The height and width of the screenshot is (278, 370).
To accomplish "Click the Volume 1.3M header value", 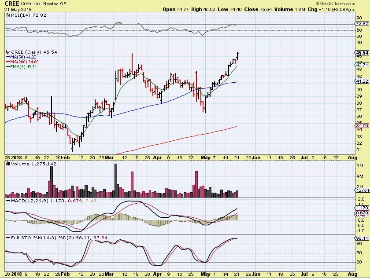I will [289, 9].
